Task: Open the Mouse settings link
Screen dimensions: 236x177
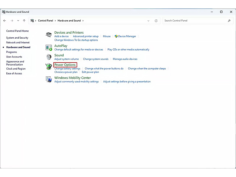Action: click(x=107, y=36)
